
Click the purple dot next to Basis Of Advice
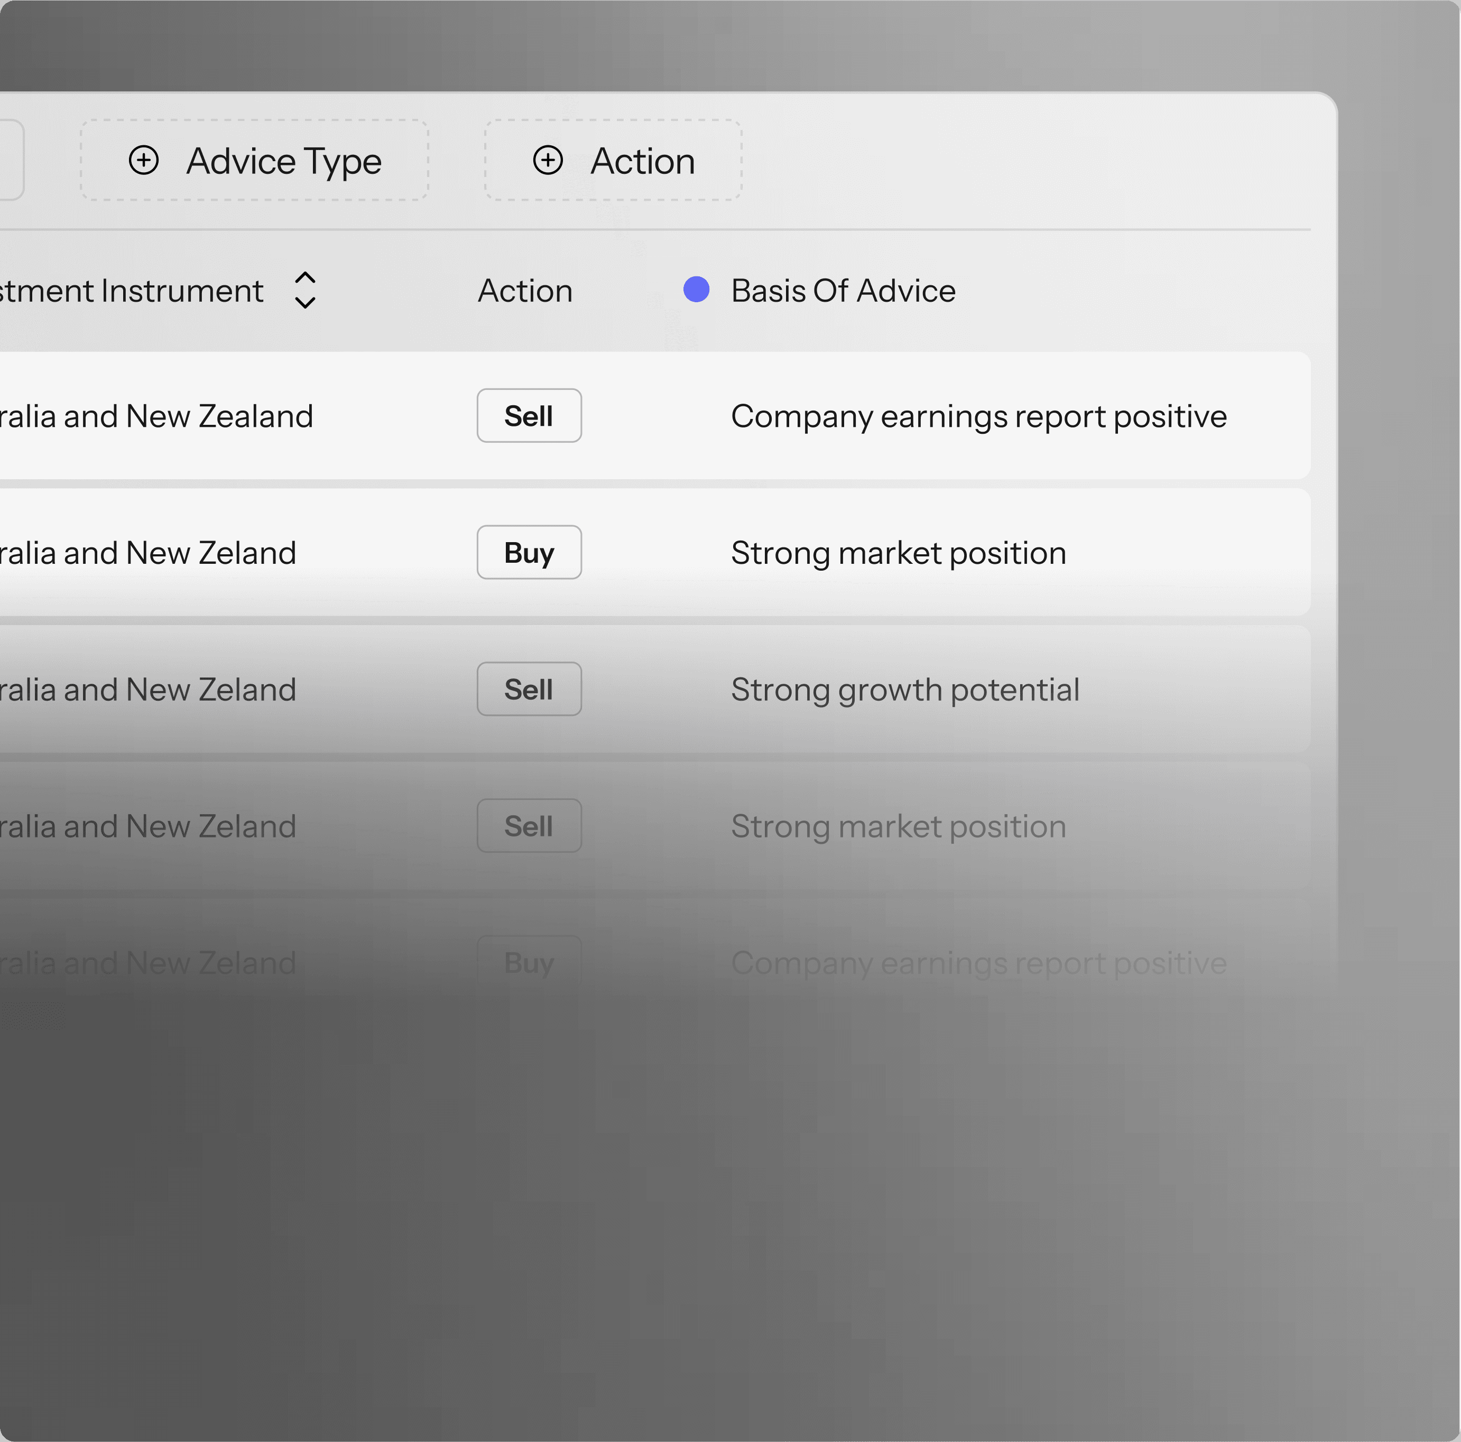pyautogui.click(x=696, y=290)
